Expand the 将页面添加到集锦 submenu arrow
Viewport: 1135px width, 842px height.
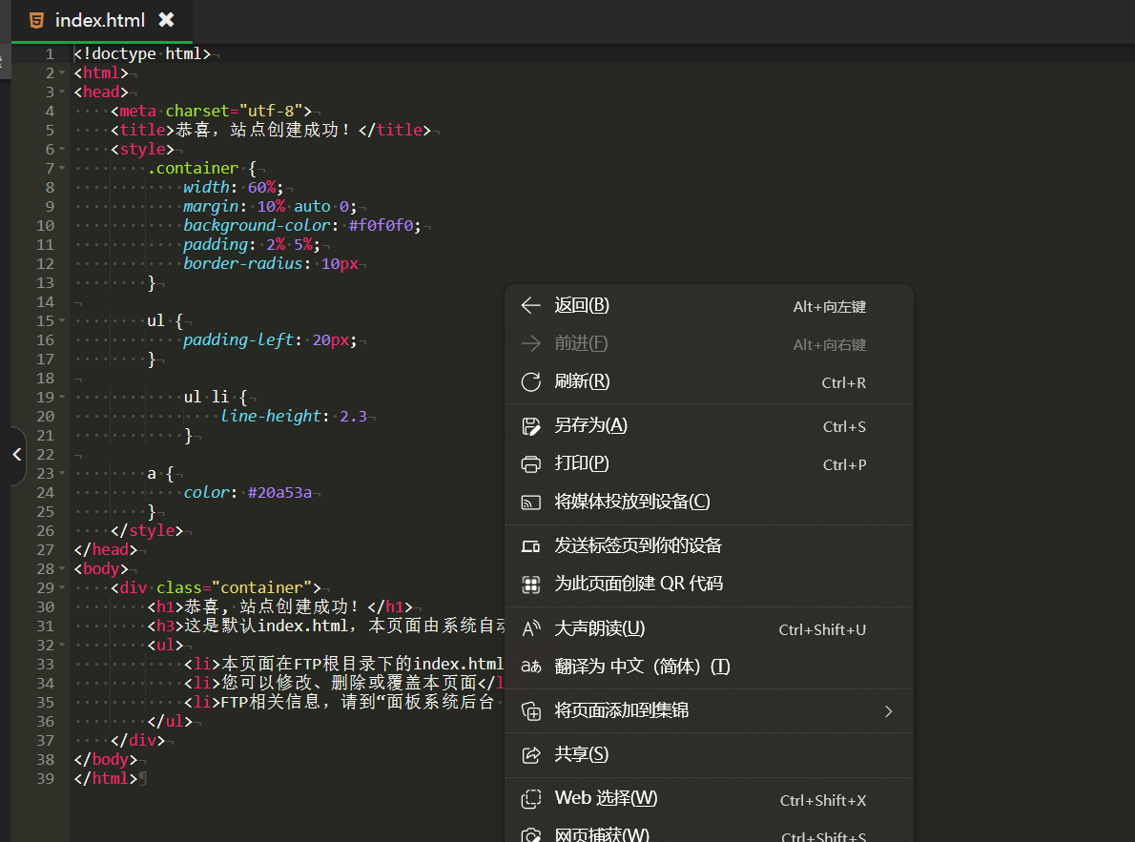[889, 711]
